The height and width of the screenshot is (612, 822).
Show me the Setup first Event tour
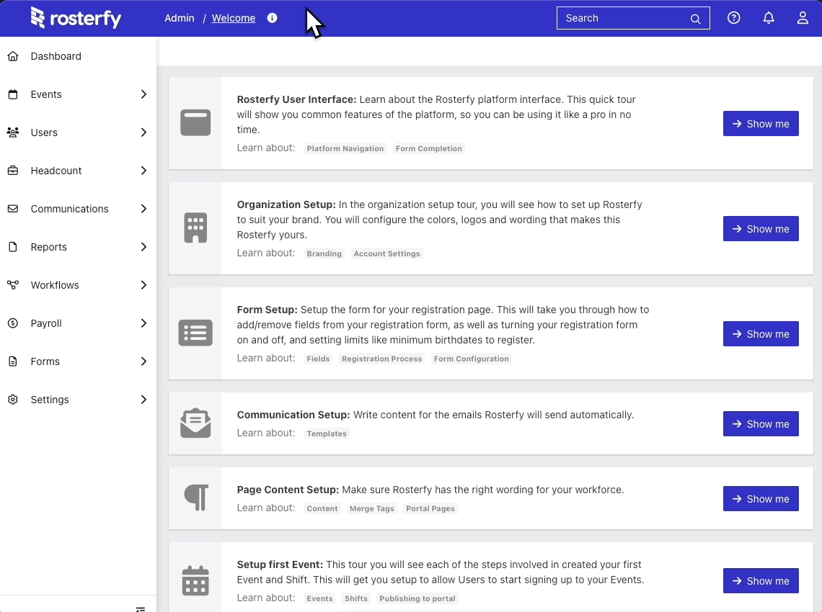[761, 581]
